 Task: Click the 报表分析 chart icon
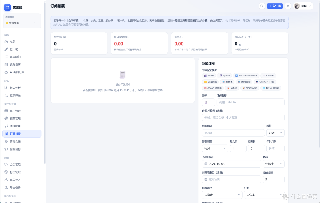click(x=6, y=88)
